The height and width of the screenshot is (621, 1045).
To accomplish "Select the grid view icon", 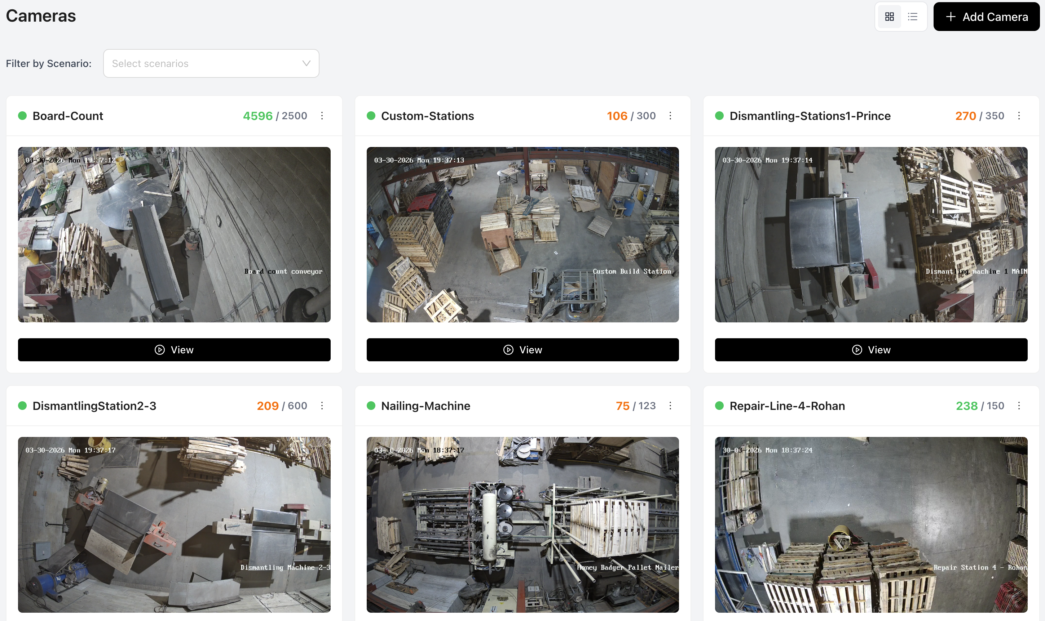I will [890, 16].
